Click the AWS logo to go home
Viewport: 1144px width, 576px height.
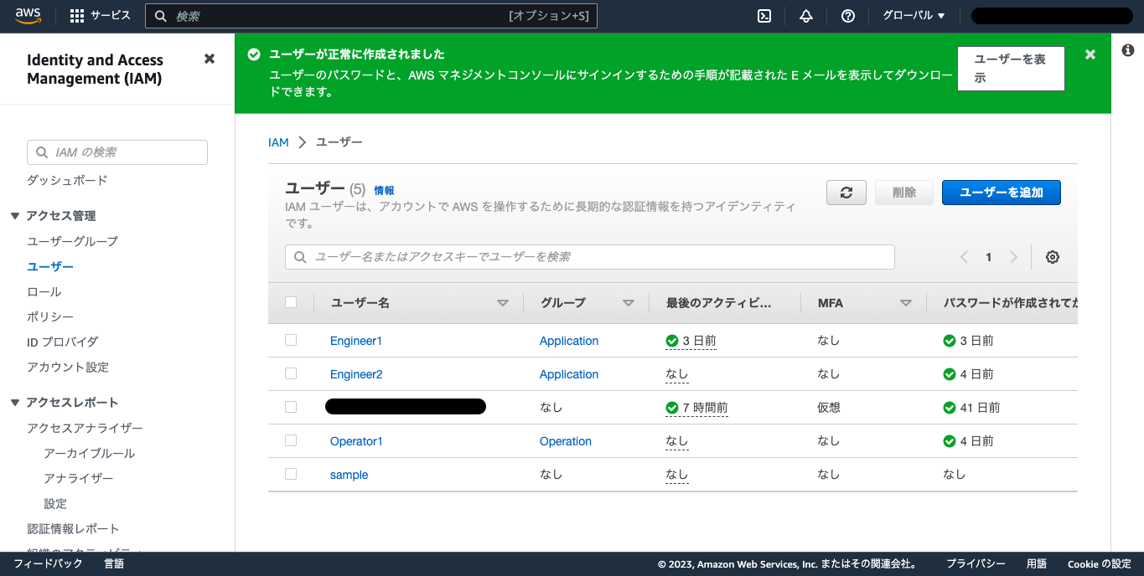(x=28, y=14)
